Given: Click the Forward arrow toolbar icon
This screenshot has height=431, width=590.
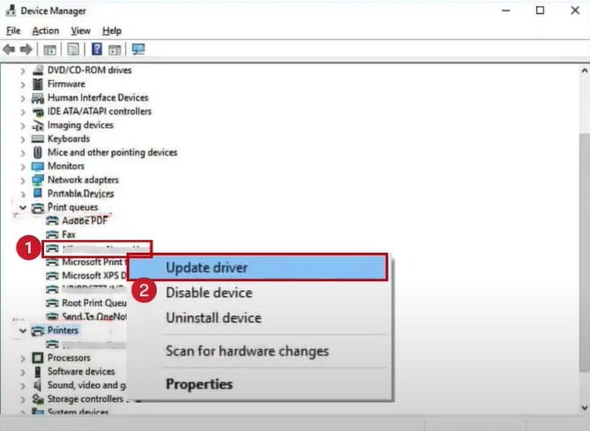Looking at the screenshot, I should (x=25, y=49).
